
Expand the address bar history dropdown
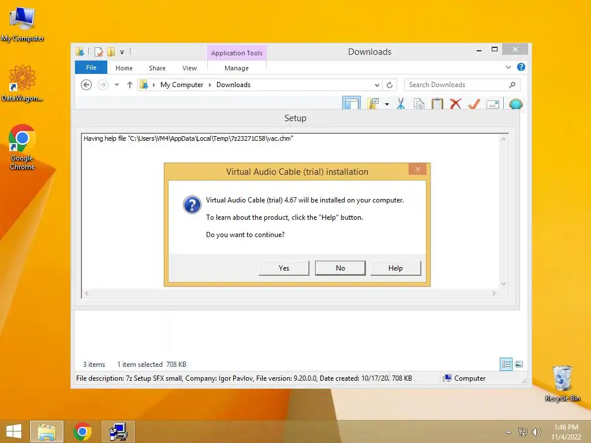[x=377, y=85]
